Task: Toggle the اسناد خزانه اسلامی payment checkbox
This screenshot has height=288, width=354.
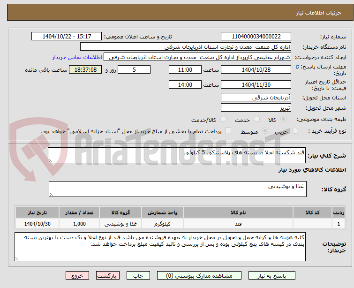Action: point(228,130)
